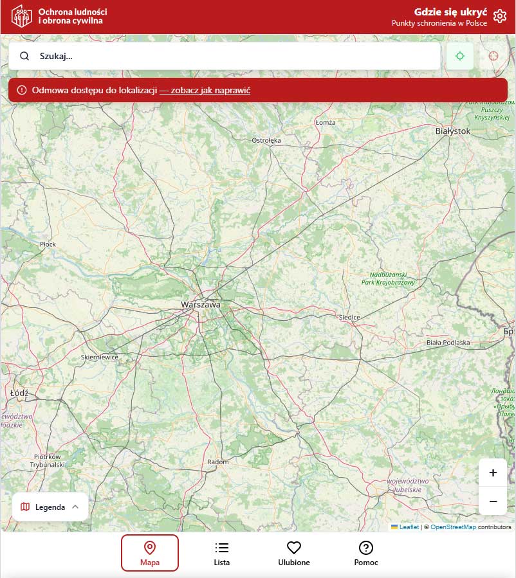Screen dimensions: 516x578
Task: Open the settings gear in the header
Action: [500, 16]
